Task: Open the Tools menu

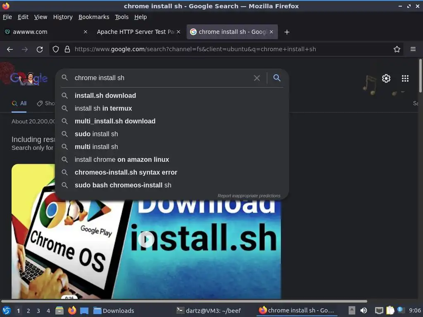Action: click(x=121, y=17)
